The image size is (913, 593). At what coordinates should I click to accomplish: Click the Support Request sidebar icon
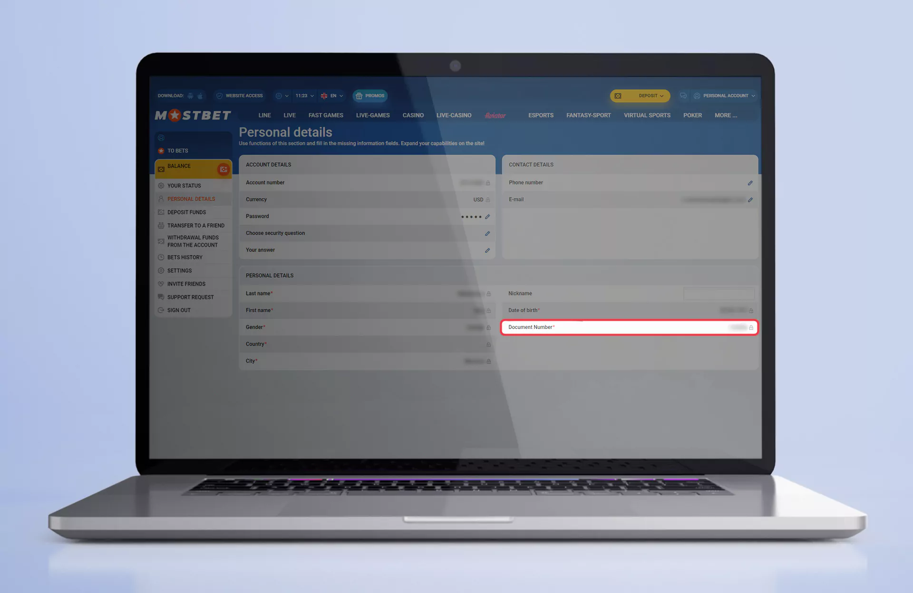click(162, 296)
